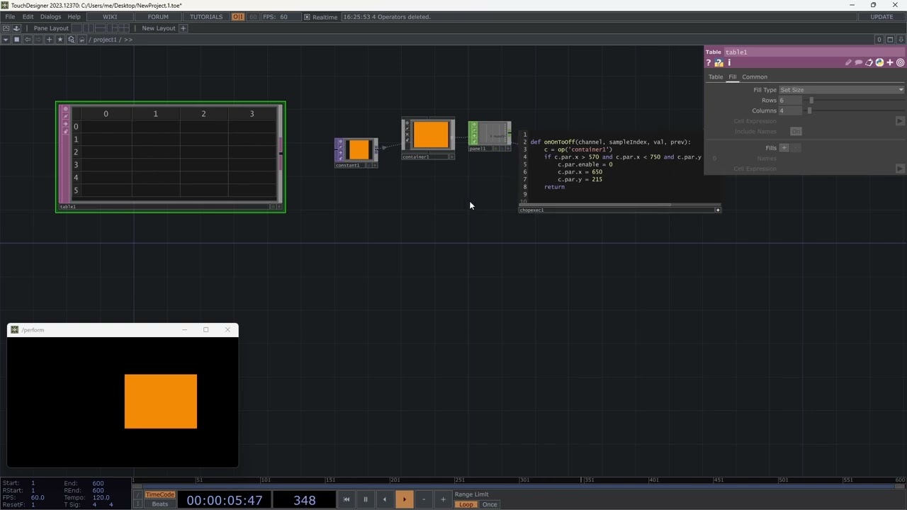Select four-way grid pane layout icon

[x=124, y=28]
